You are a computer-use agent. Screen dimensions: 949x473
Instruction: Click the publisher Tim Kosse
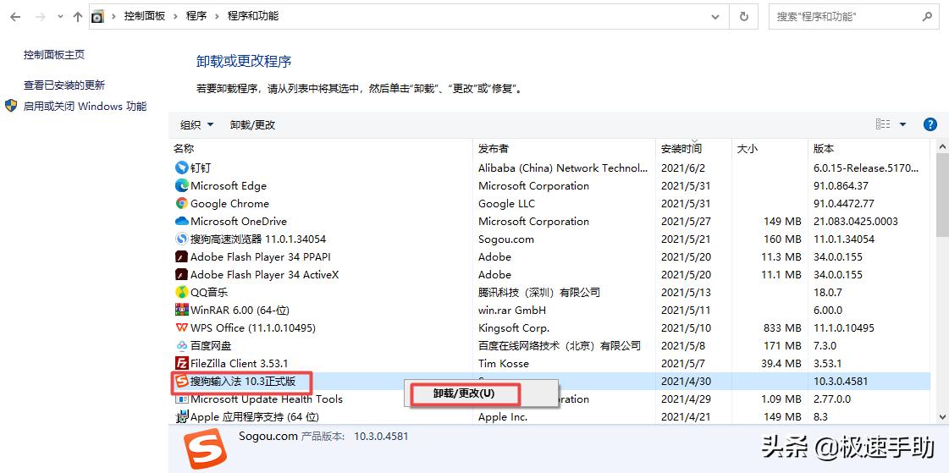pyautogui.click(x=504, y=364)
